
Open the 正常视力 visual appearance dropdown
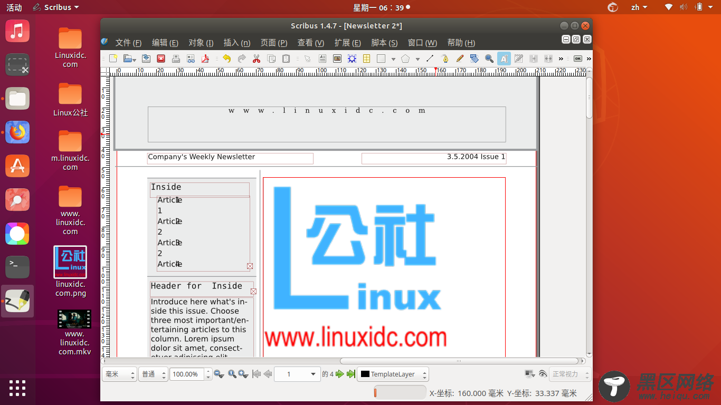pos(569,374)
